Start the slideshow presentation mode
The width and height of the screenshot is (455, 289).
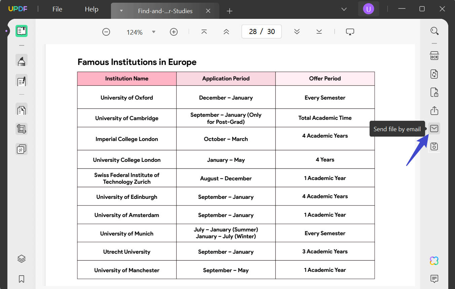pos(350,32)
